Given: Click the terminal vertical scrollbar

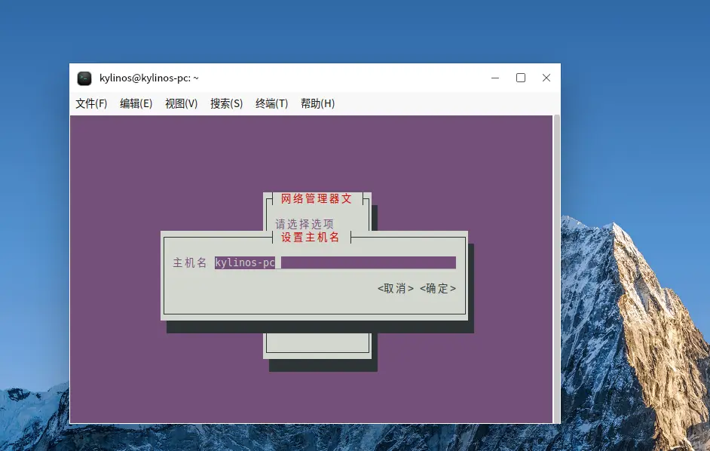Looking at the screenshot, I should pos(556,269).
